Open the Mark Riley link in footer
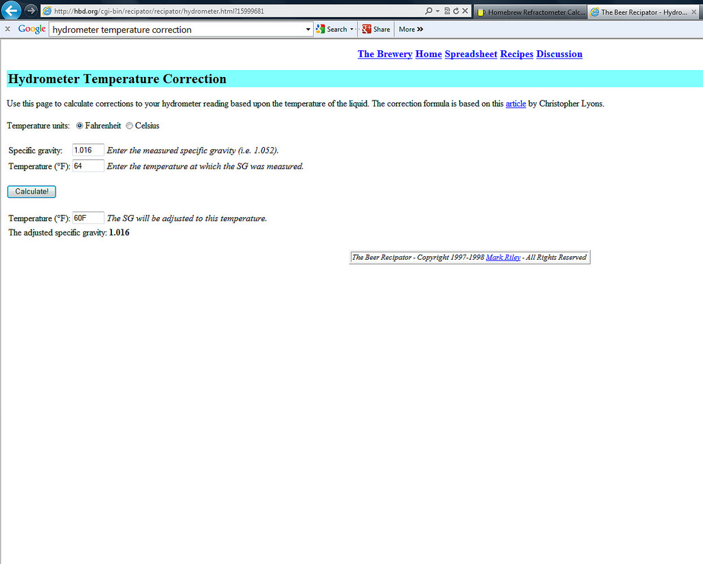The width and height of the screenshot is (703, 564). pos(503,257)
